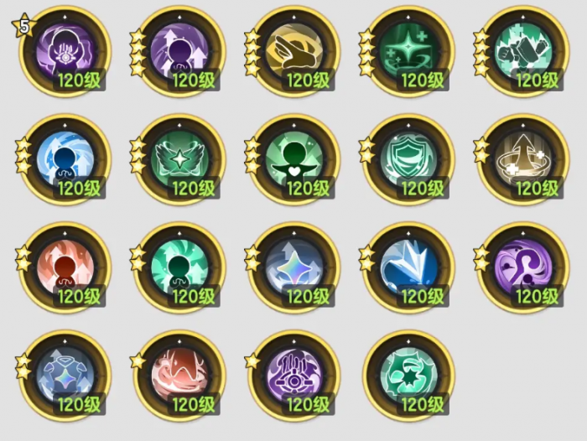Select the rainbow four-point star icon
Image resolution: width=587 pixels, height=441 pixels.
pyautogui.click(x=294, y=267)
